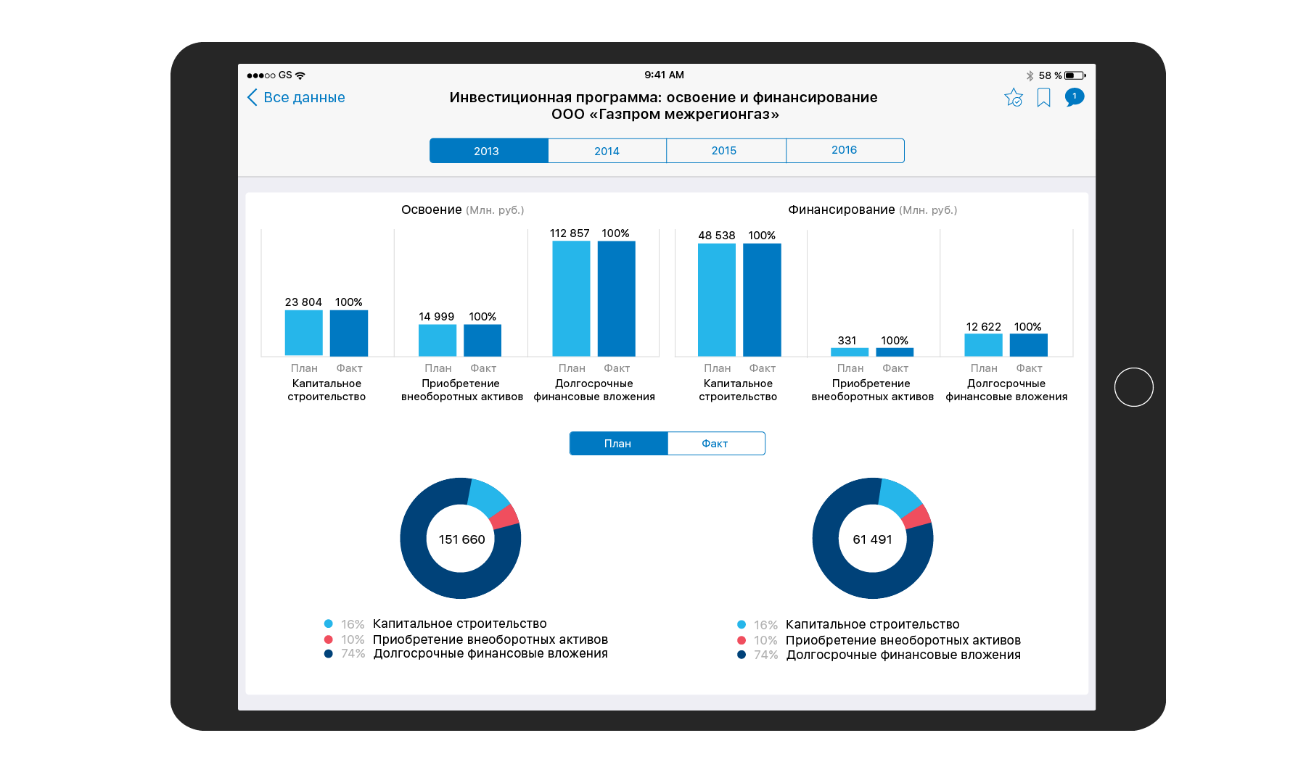Image resolution: width=1306 pixels, height=783 pixels.
Task: Switch donut charts to План
Action: (618, 444)
